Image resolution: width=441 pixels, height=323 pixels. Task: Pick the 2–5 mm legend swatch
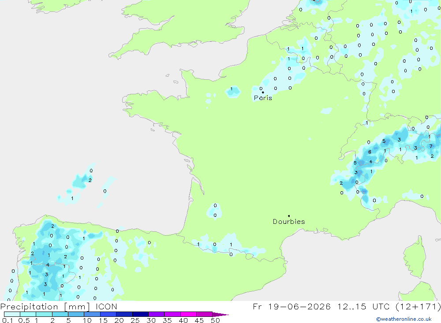click(60, 314)
